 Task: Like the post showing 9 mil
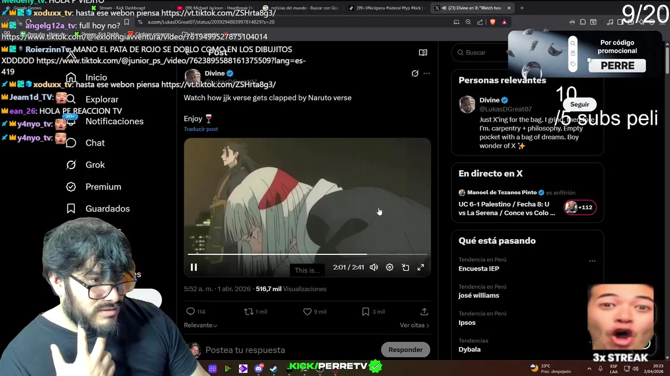tap(307, 312)
